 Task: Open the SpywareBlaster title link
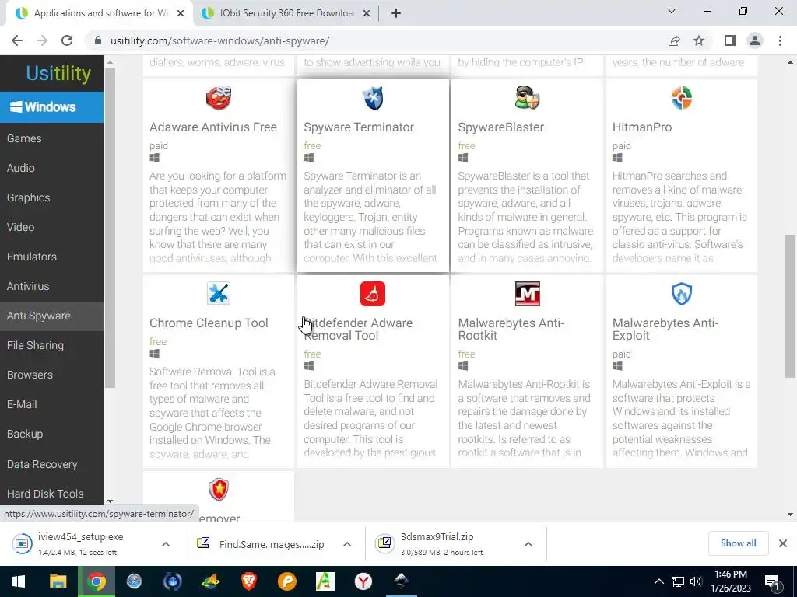tap(500, 127)
